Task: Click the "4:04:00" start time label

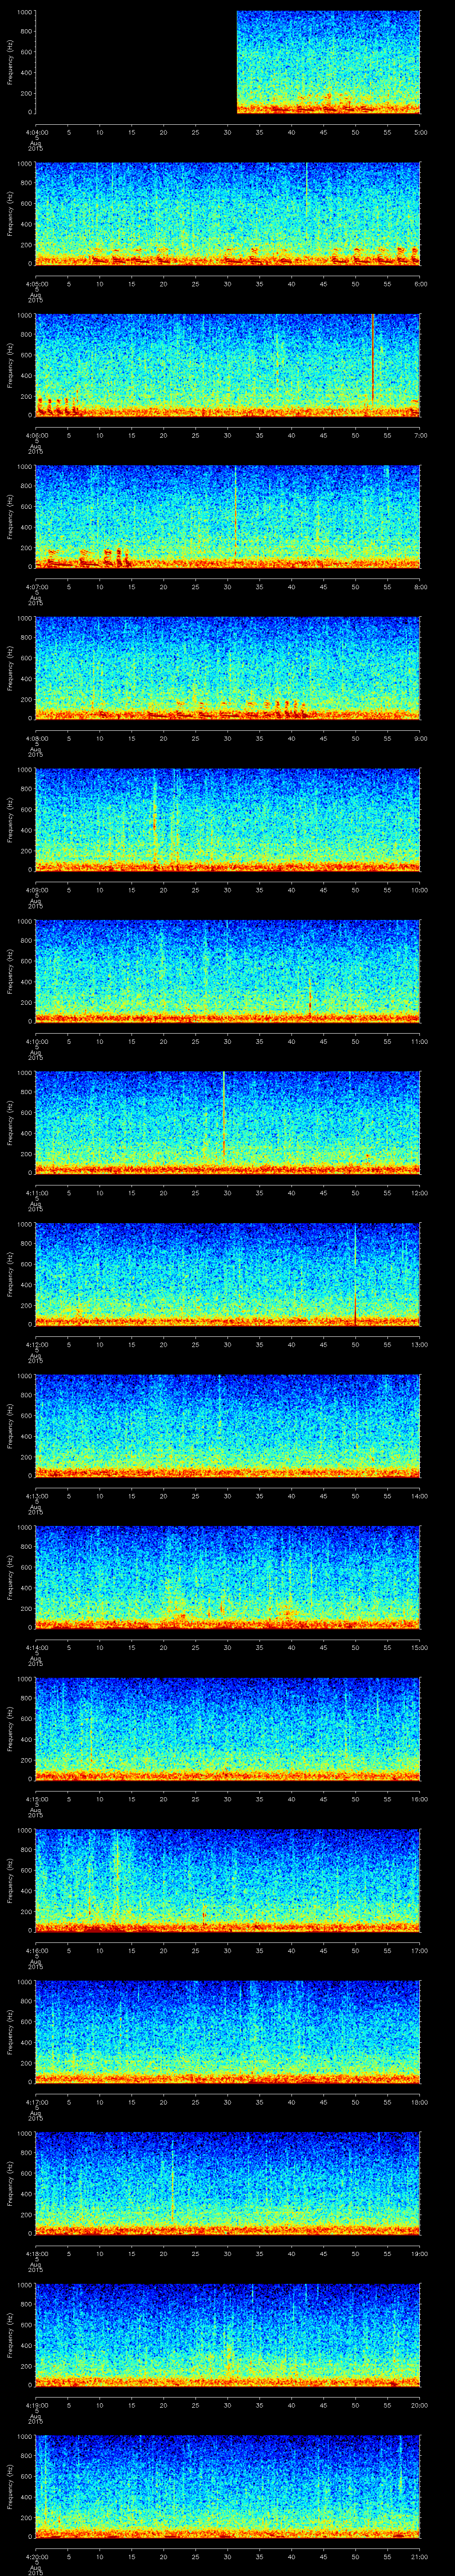Action: pos(36,131)
